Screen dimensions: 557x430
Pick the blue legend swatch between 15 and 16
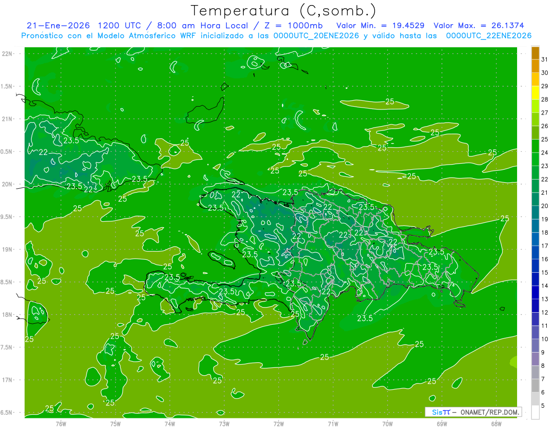coord(535,266)
